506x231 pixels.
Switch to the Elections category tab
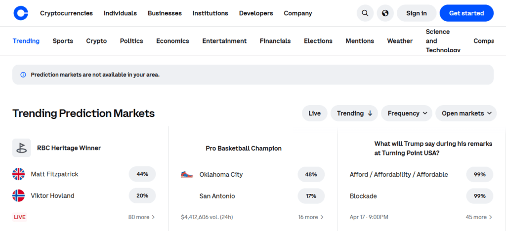(x=318, y=41)
